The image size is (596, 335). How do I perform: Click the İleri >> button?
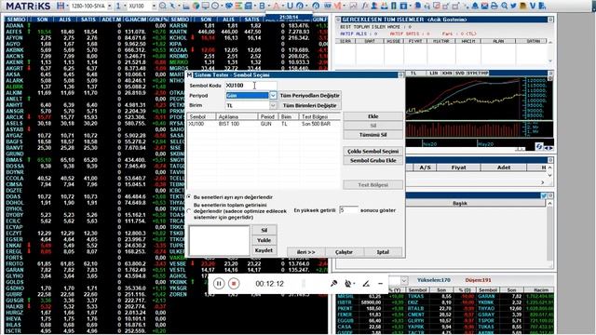point(306,252)
